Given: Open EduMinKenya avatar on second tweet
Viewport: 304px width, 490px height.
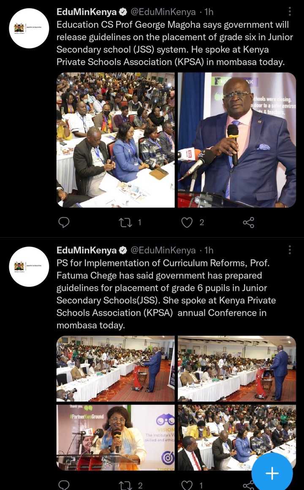Looking at the screenshot, I should 29,267.
